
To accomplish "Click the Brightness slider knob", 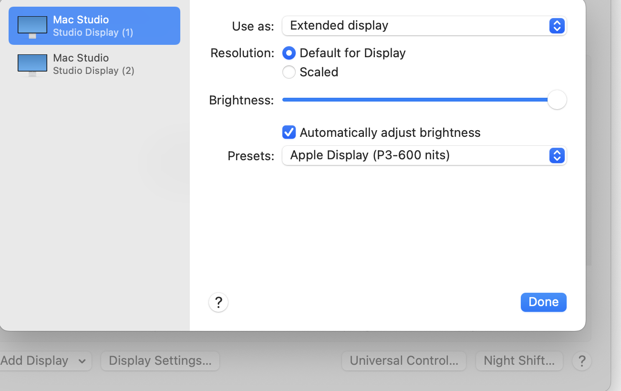I will coord(557,100).
